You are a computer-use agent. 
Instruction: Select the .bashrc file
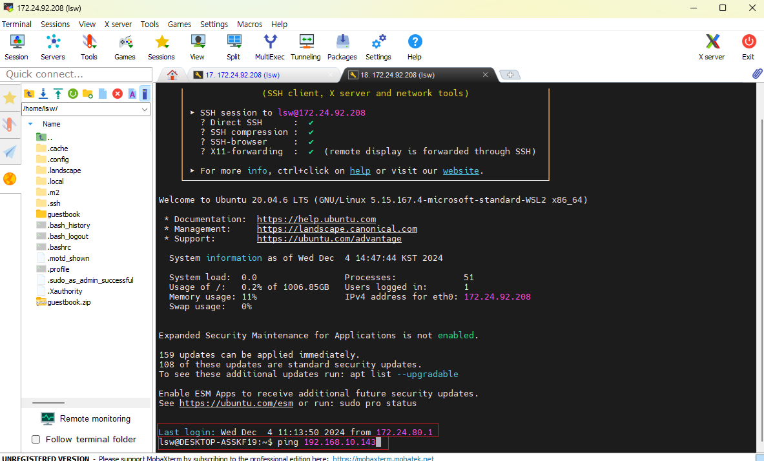click(x=54, y=247)
